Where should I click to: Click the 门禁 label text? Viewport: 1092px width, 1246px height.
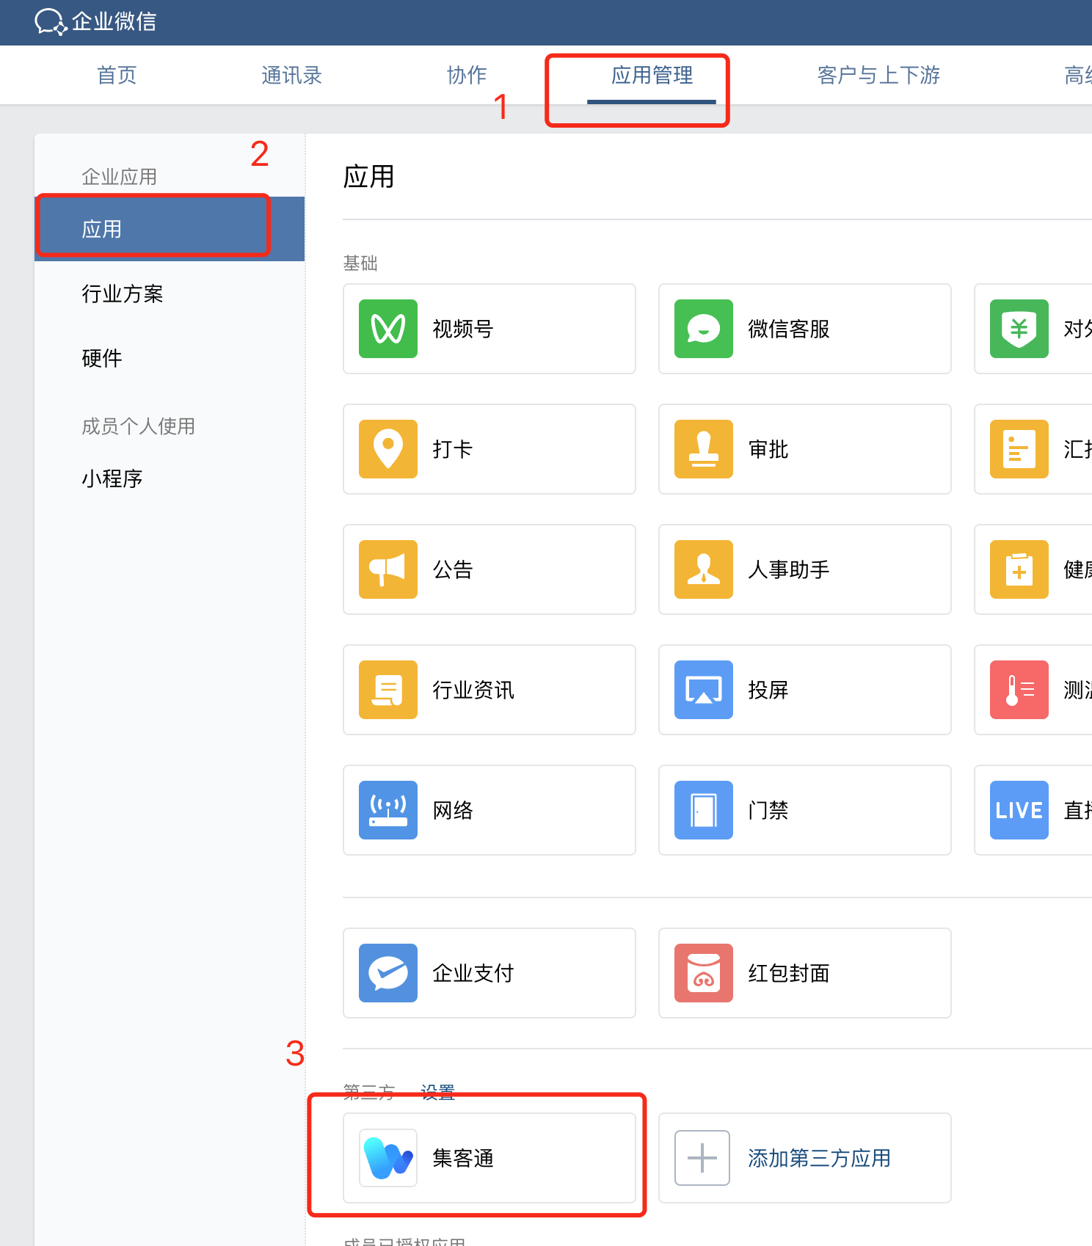(768, 810)
